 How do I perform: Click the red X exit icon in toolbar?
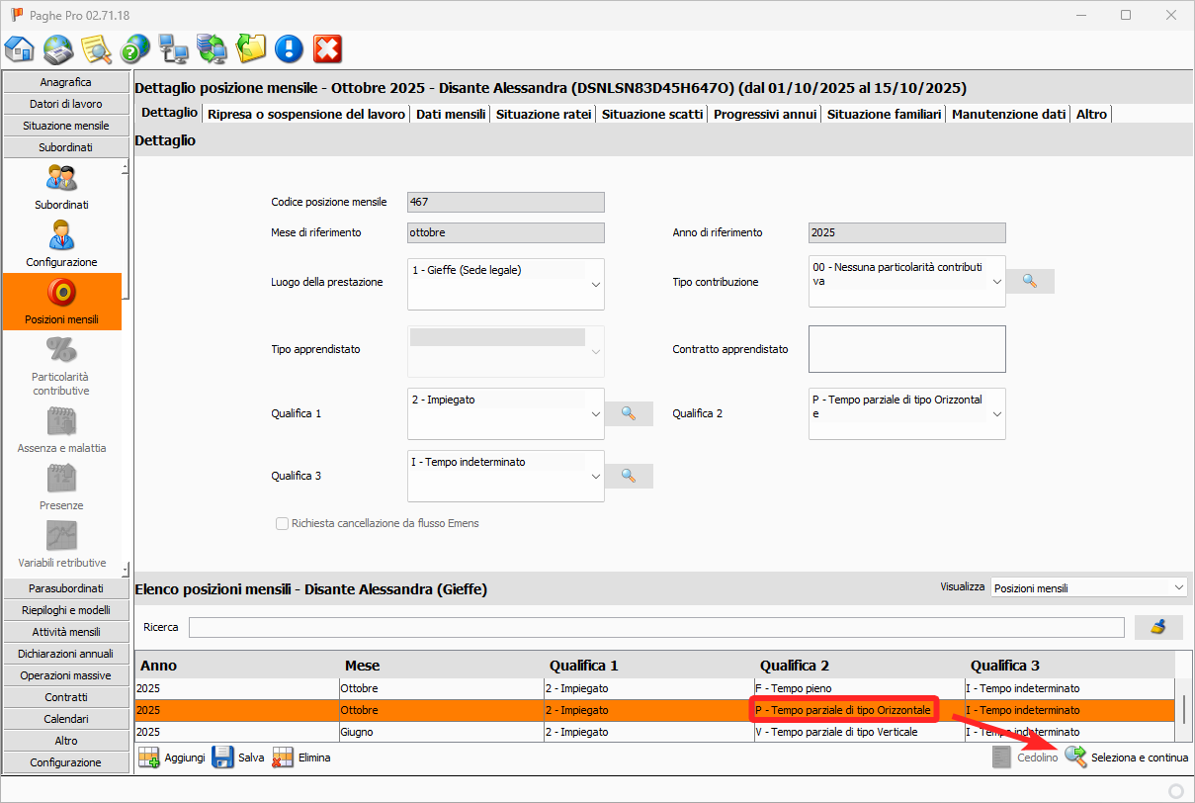[327, 48]
